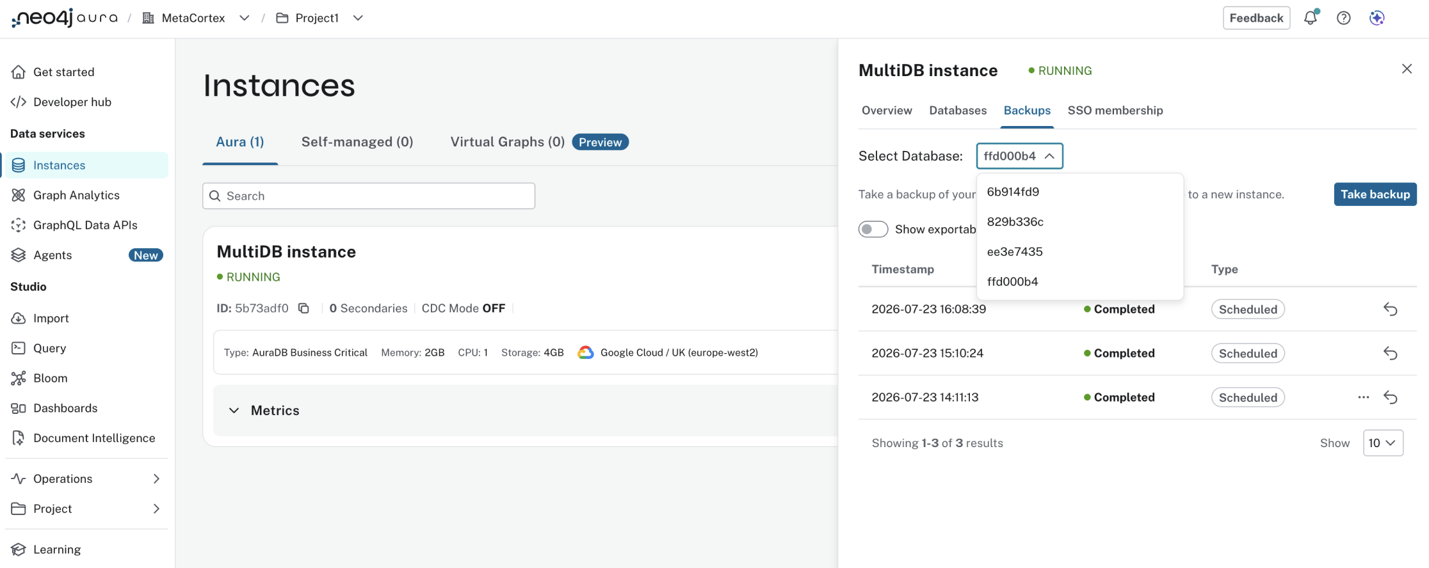Click the 2026-07-23 16:08:39 timestamp
Screen dimensions: 1429x568
click(928, 310)
